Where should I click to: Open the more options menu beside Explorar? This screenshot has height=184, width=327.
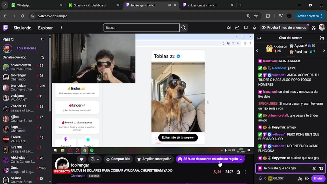tap(61, 28)
